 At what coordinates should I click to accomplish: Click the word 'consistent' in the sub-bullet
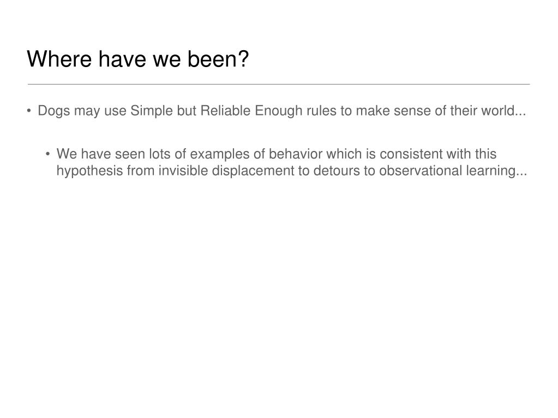coord(411,154)
